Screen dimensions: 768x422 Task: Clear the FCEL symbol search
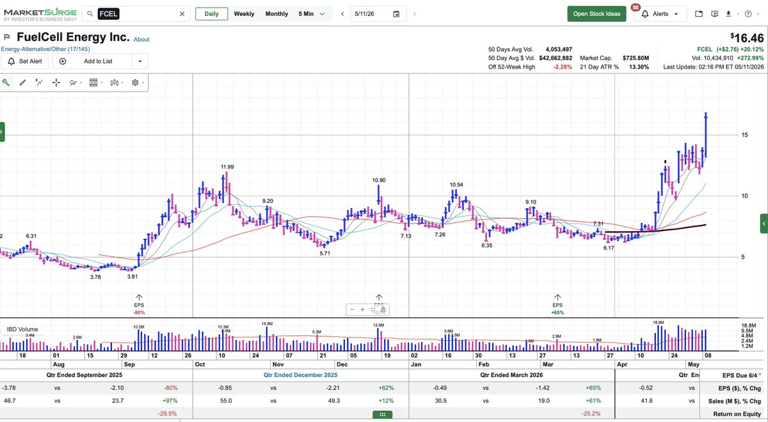tap(182, 13)
